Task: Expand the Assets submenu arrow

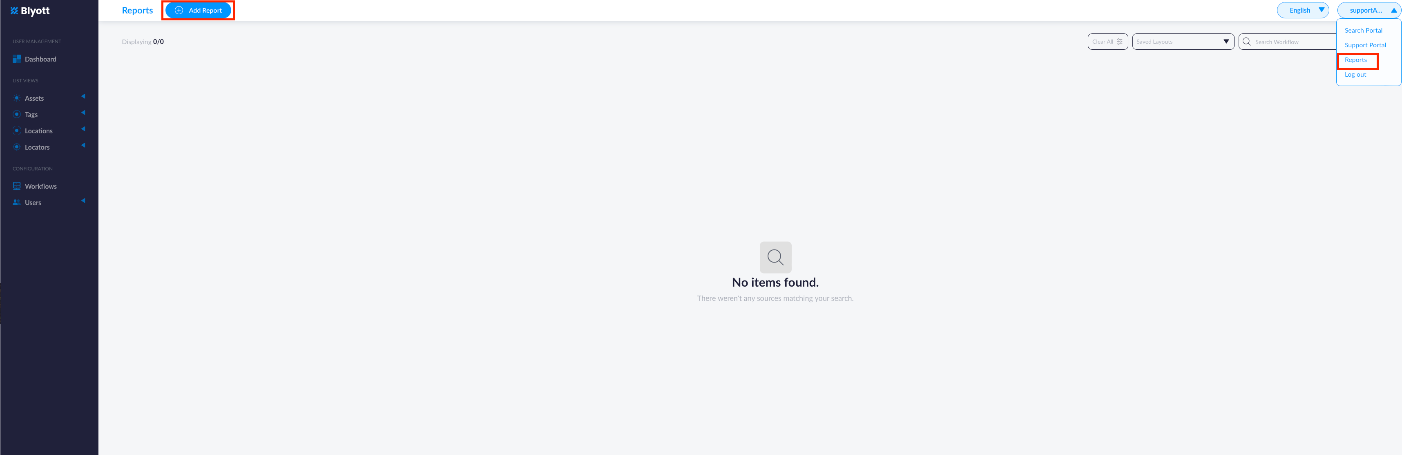Action: pyautogui.click(x=83, y=96)
